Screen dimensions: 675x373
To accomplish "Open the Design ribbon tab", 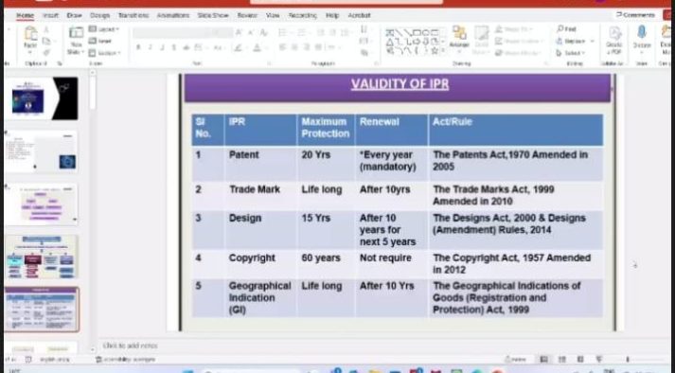I will coord(99,15).
